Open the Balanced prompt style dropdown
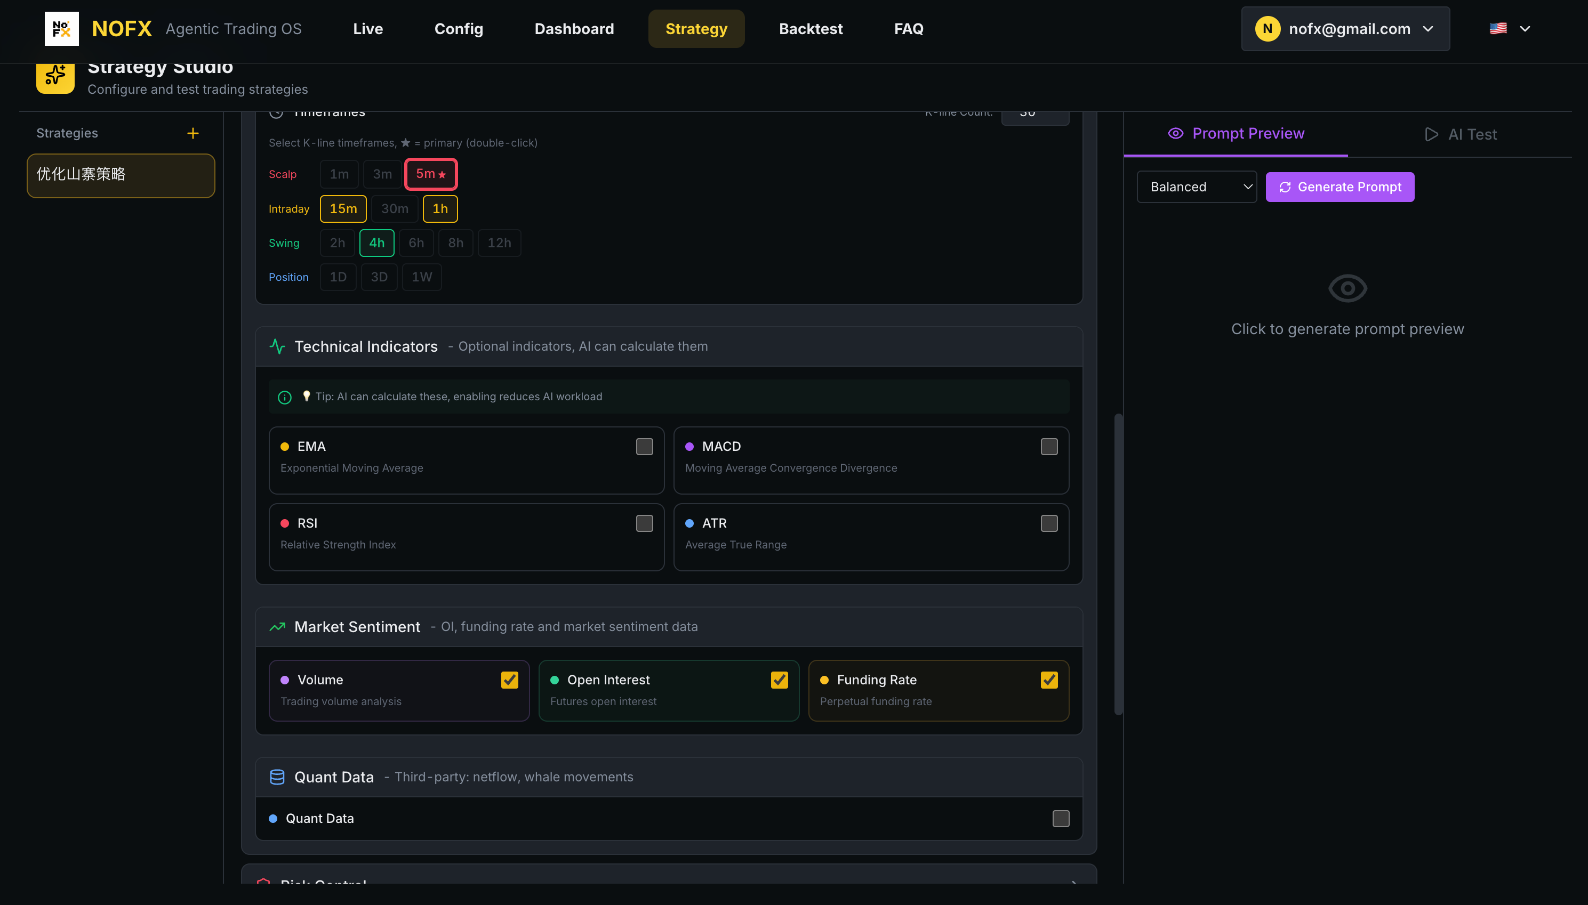The height and width of the screenshot is (905, 1588). pyautogui.click(x=1196, y=187)
